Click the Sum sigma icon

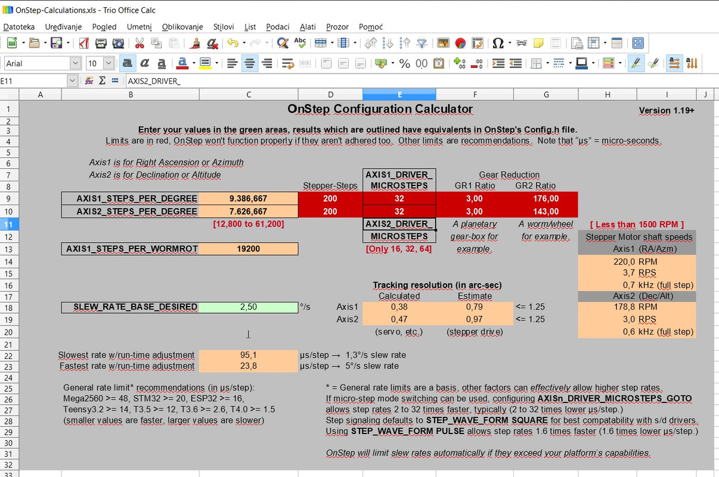tap(102, 80)
